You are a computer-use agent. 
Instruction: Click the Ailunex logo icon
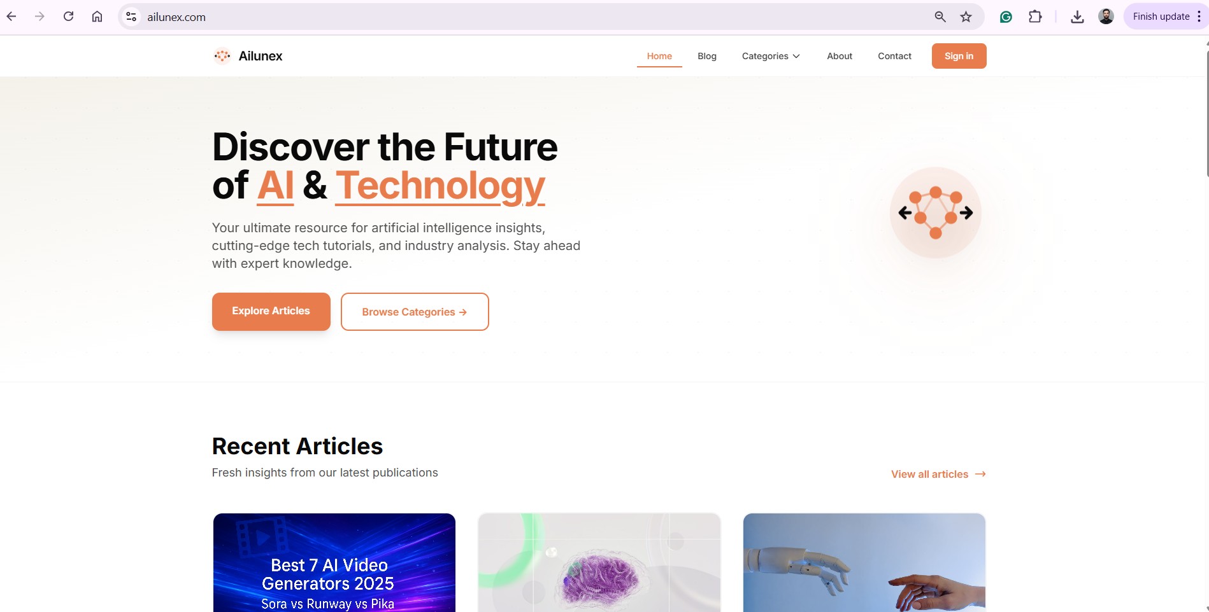click(222, 56)
